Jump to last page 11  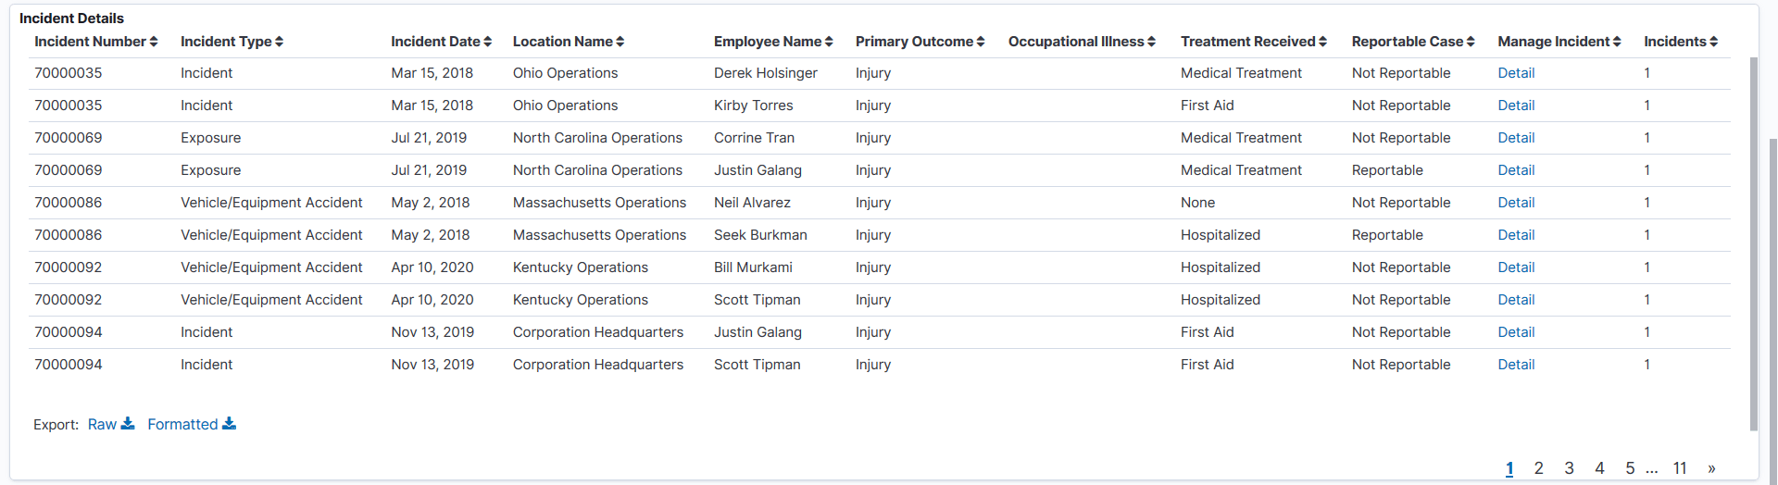[1680, 468]
